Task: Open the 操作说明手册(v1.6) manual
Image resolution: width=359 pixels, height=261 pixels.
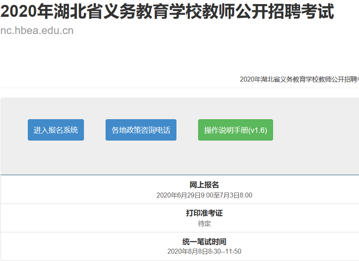Action: pos(236,130)
